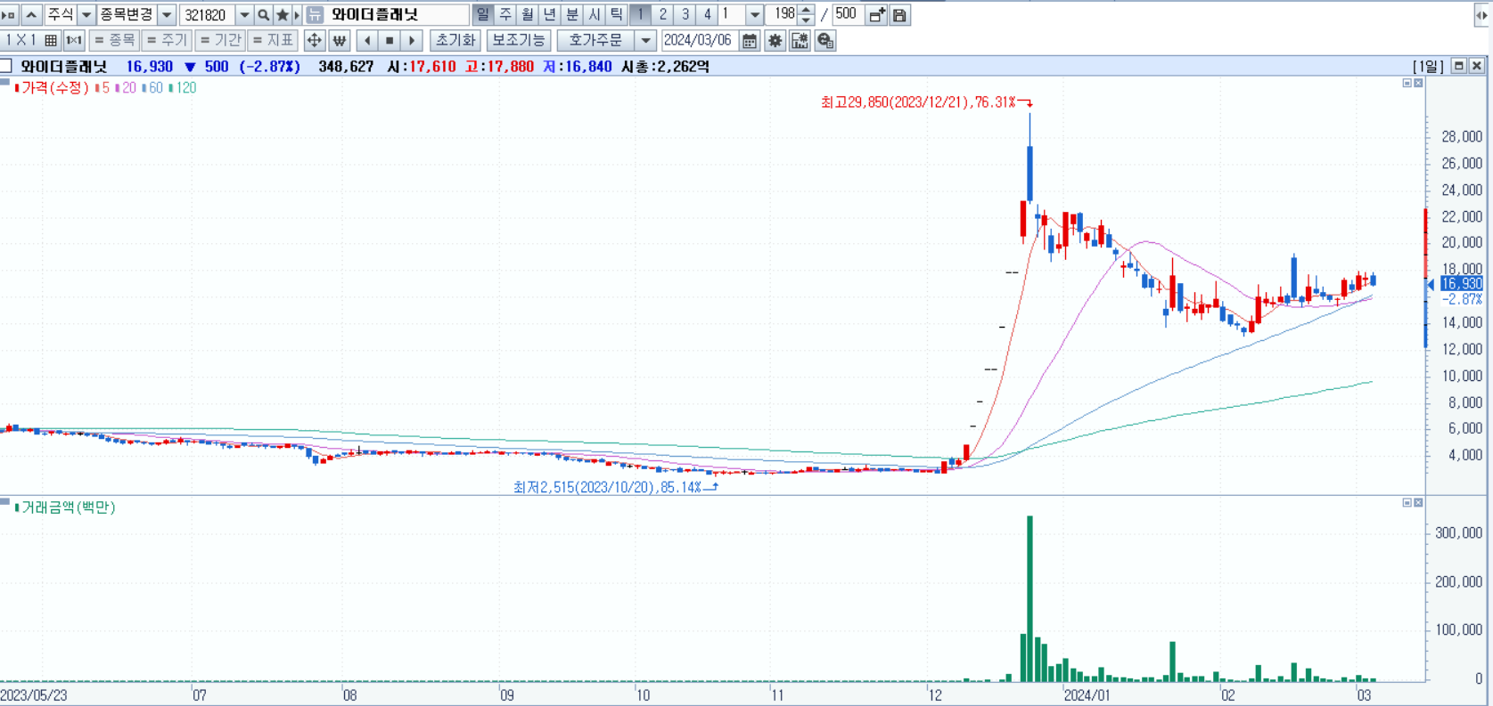Click the news icon before 와이더플래닛 name
The image size is (1493, 706).
(x=315, y=15)
